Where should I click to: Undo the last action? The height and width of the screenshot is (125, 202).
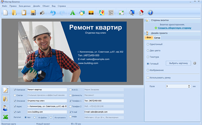53,13
